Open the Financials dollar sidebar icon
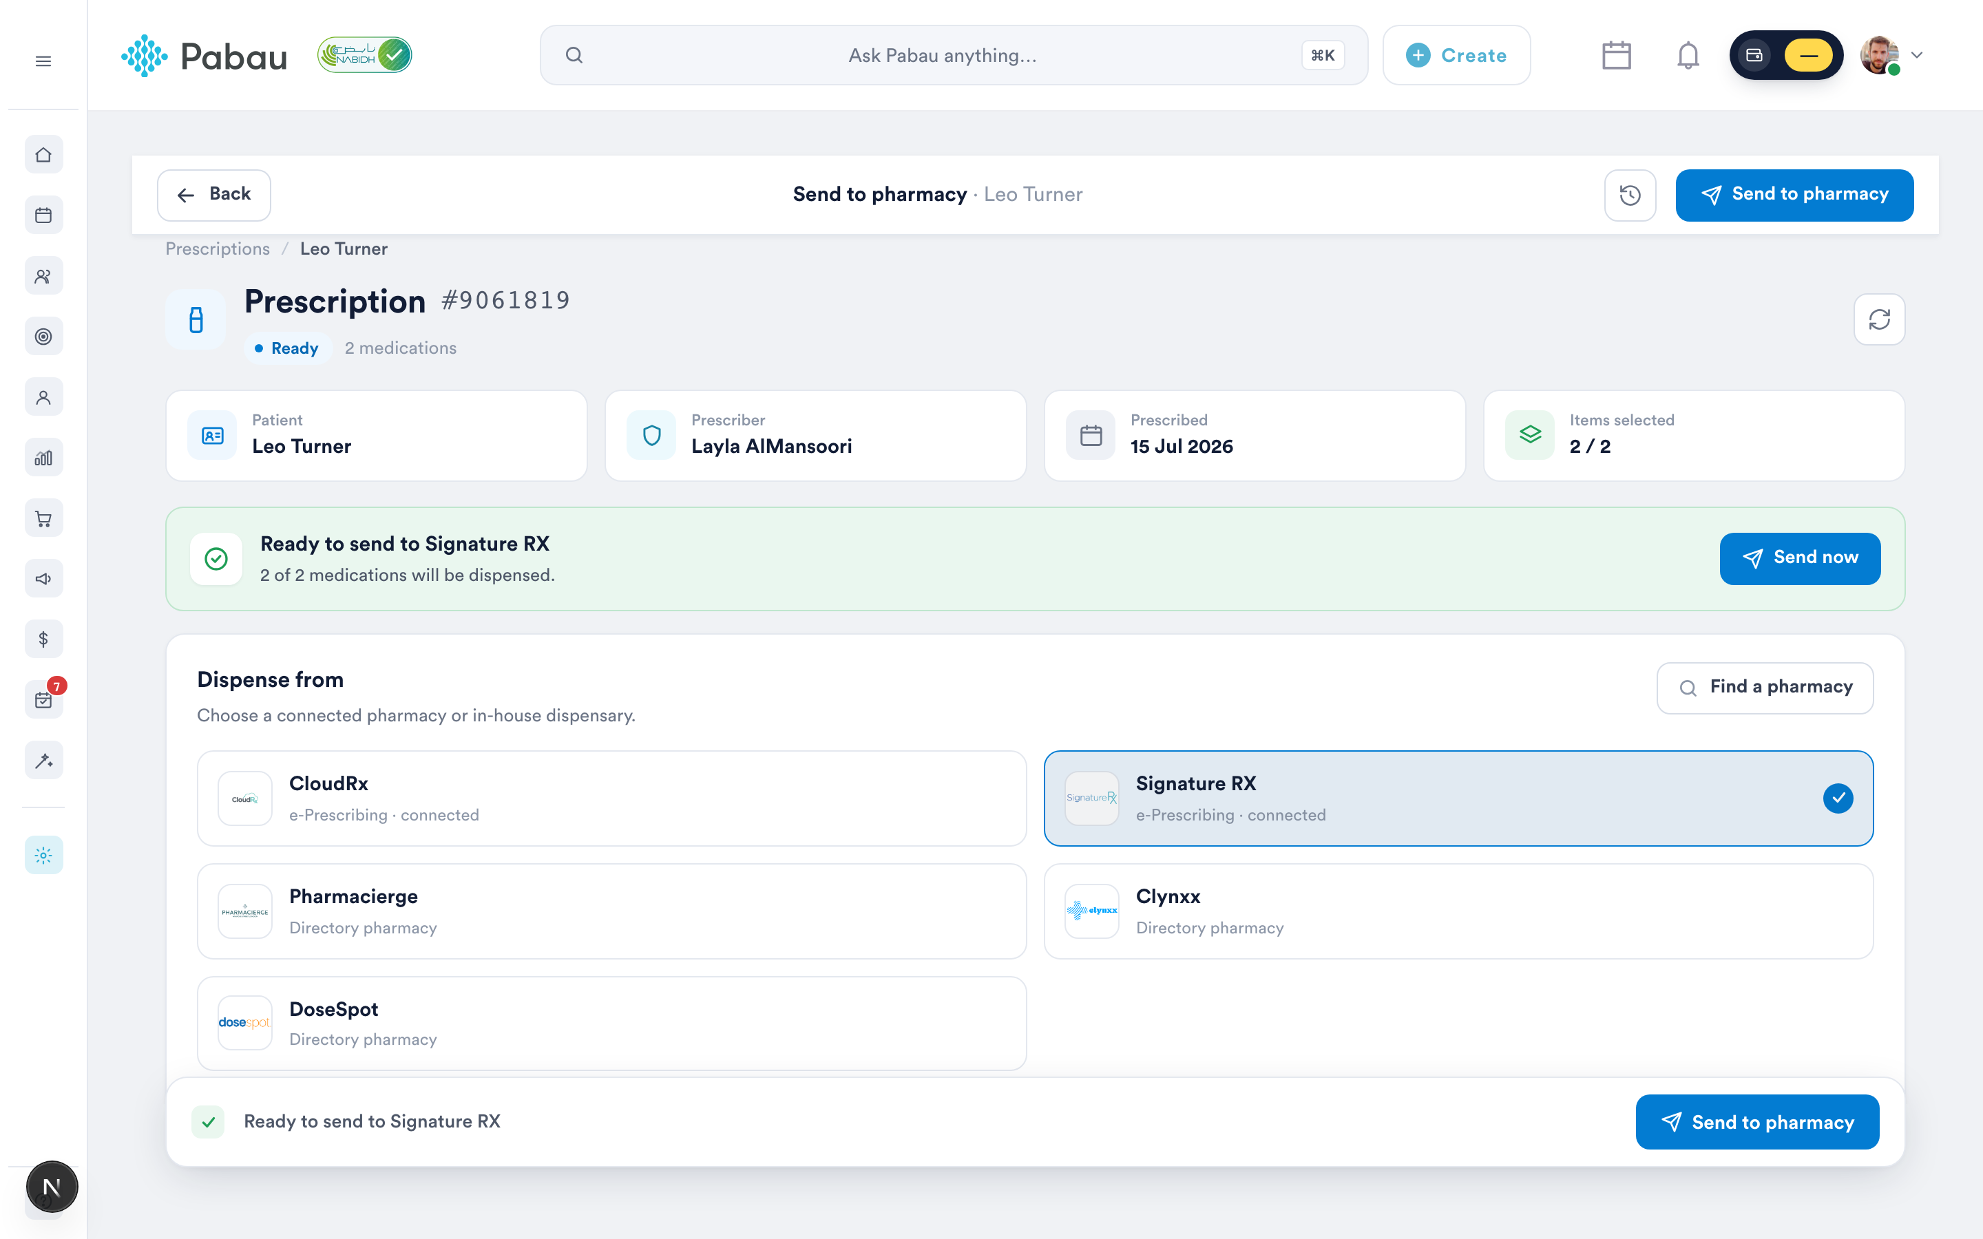Viewport: 1983px width, 1239px height. (x=43, y=639)
